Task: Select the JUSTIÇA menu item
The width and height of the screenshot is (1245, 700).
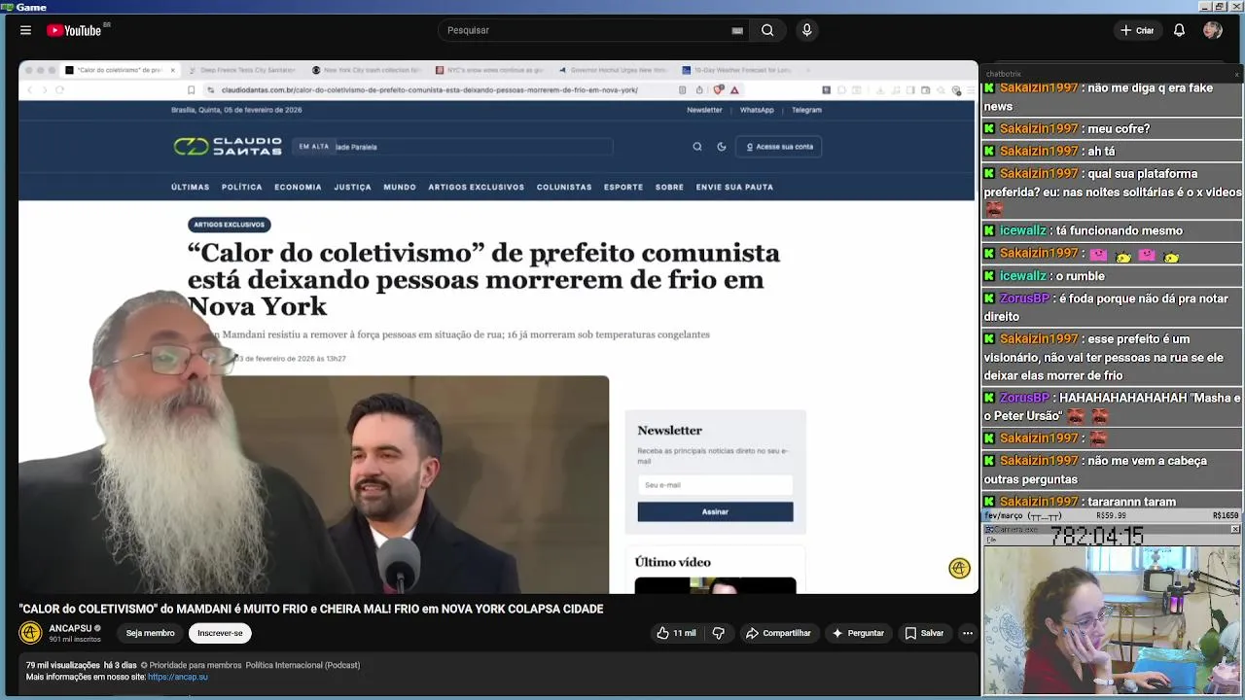Action: (x=352, y=187)
